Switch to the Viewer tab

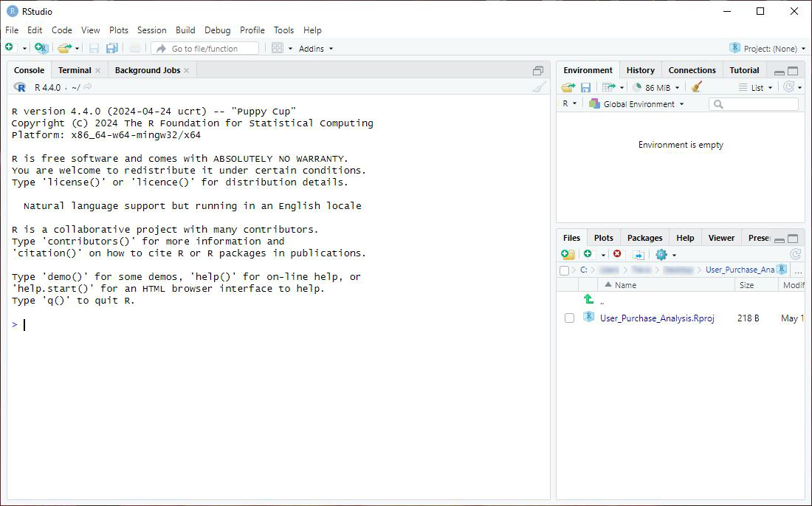721,237
